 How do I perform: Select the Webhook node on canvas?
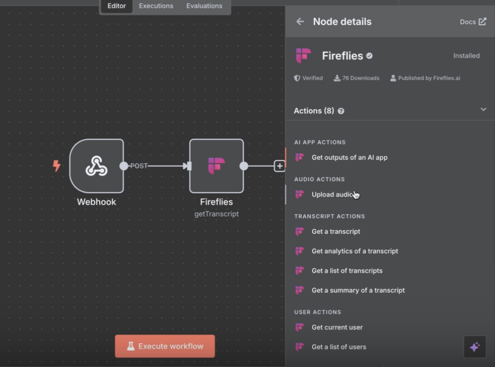[96, 166]
